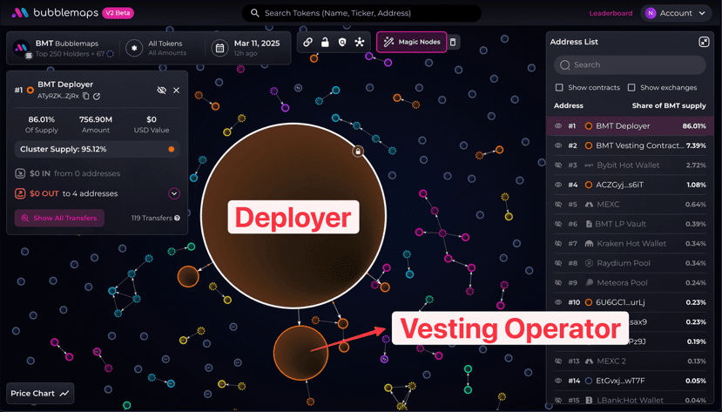Expand the $0 OUT to 4 addresses chevron
Image resolution: width=722 pixels, height=412 pixels.
click(174, 193)
